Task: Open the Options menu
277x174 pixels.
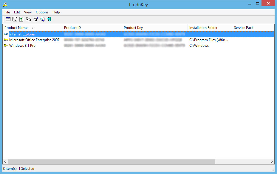Action: point(42,12)
